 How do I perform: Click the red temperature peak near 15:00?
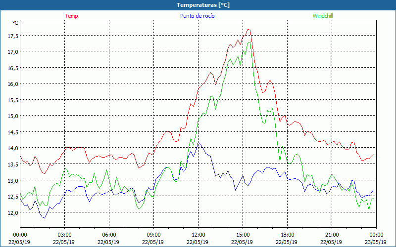point(248,30)
